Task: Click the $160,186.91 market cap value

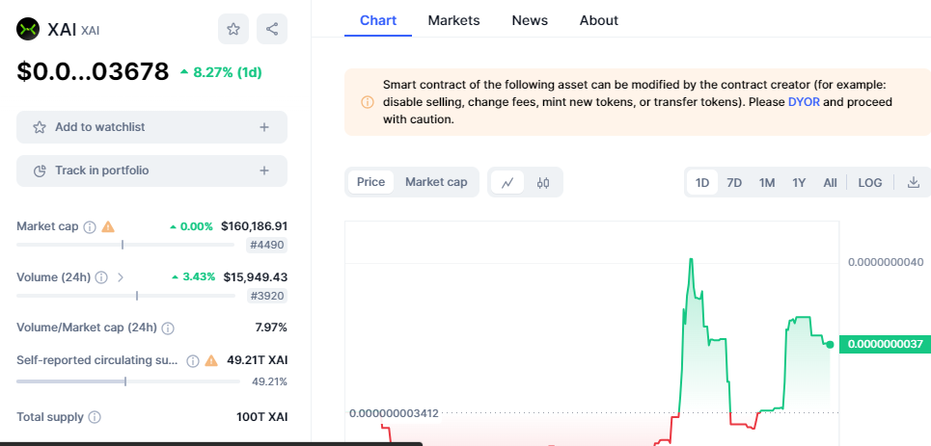Action: 254,226
